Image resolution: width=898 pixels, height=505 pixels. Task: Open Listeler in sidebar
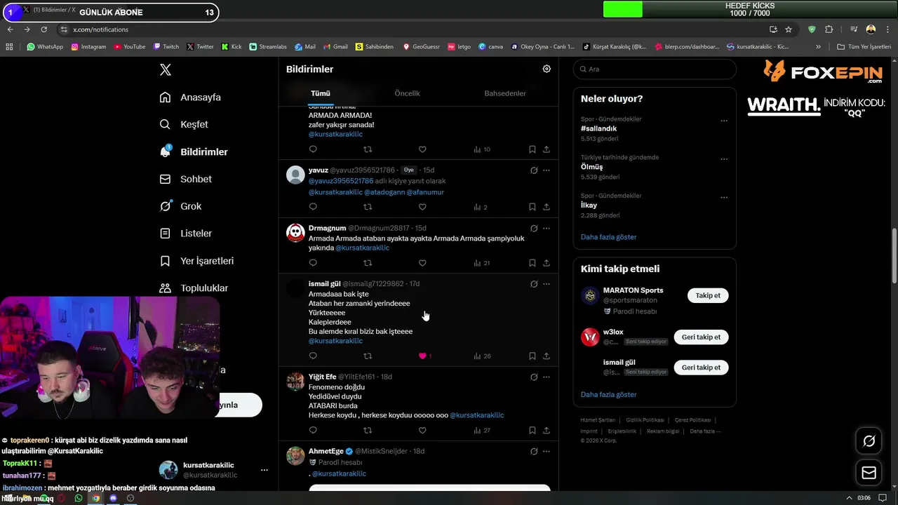click(x=186, y=234)
